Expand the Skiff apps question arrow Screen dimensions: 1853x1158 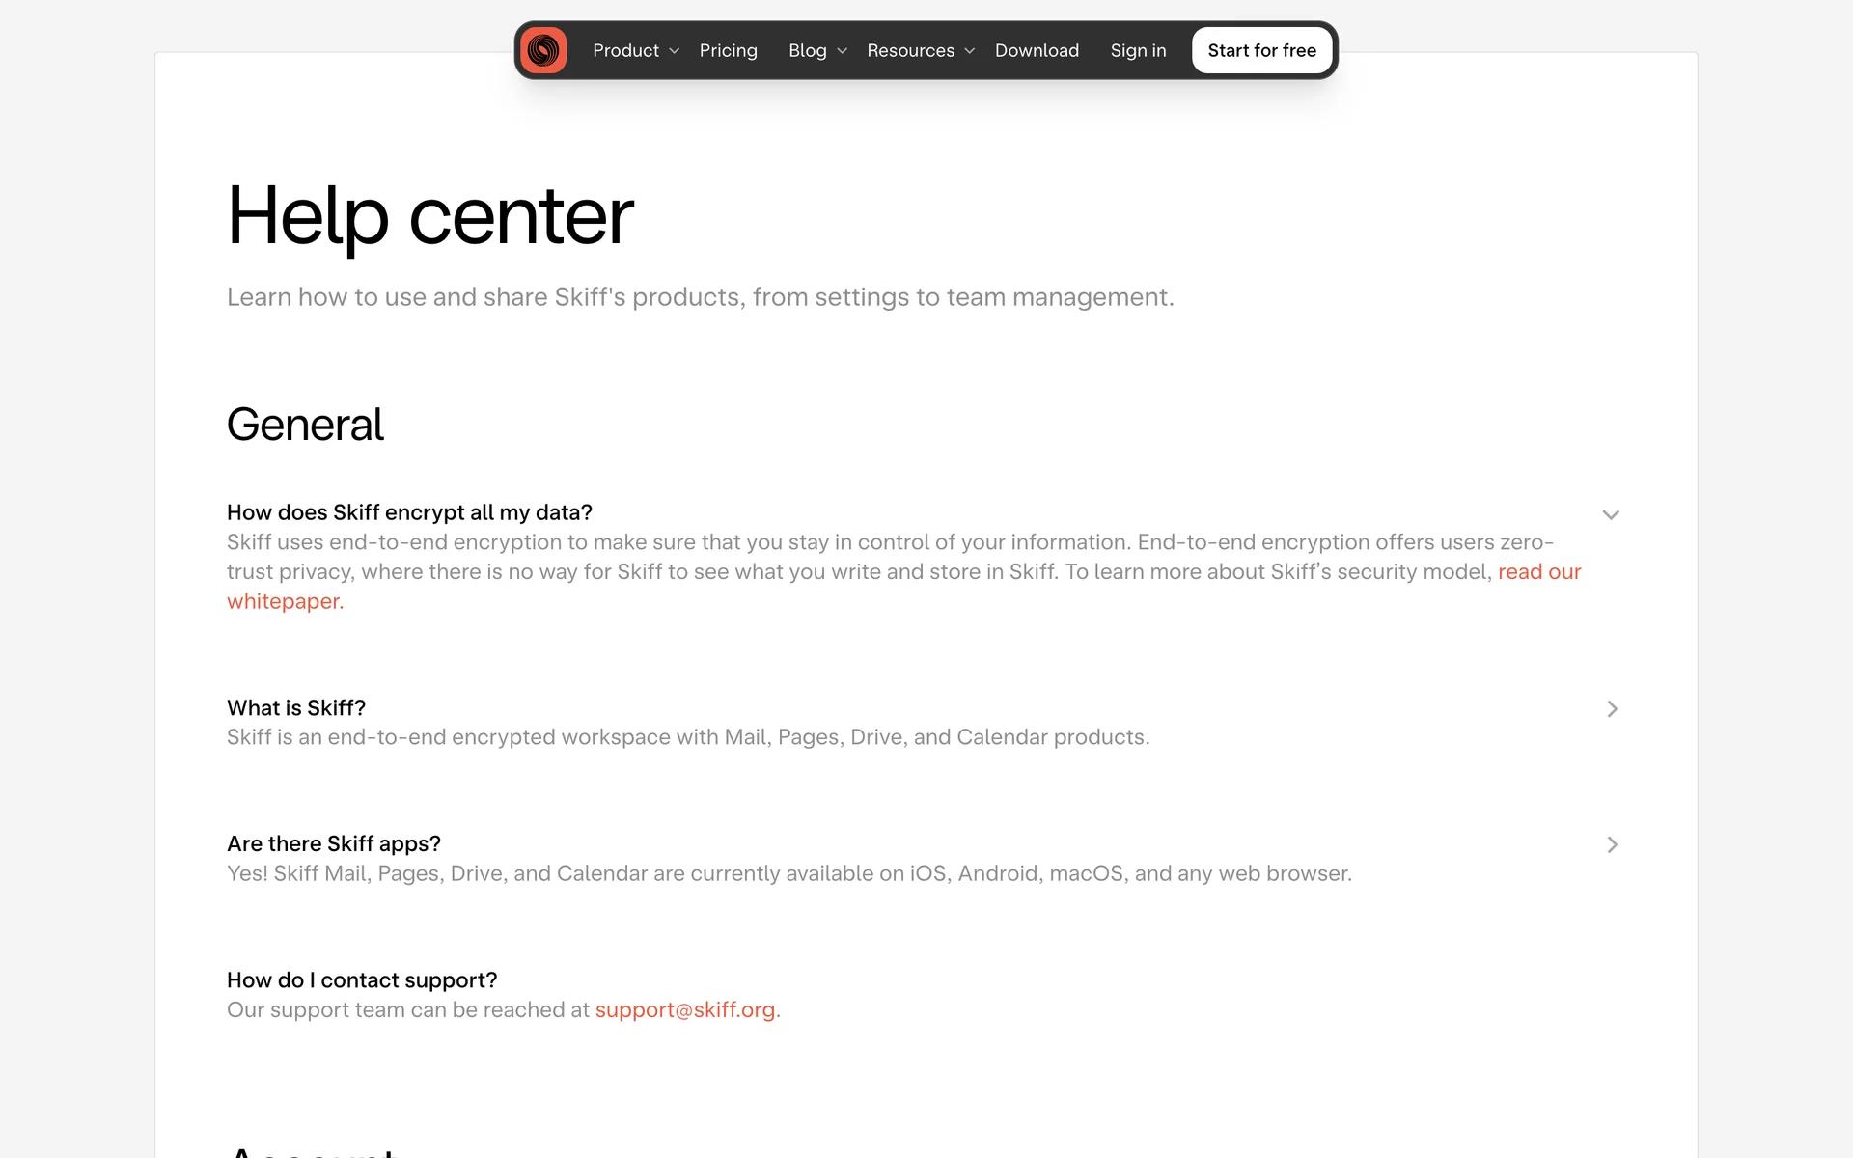[x=1612, y=844]
